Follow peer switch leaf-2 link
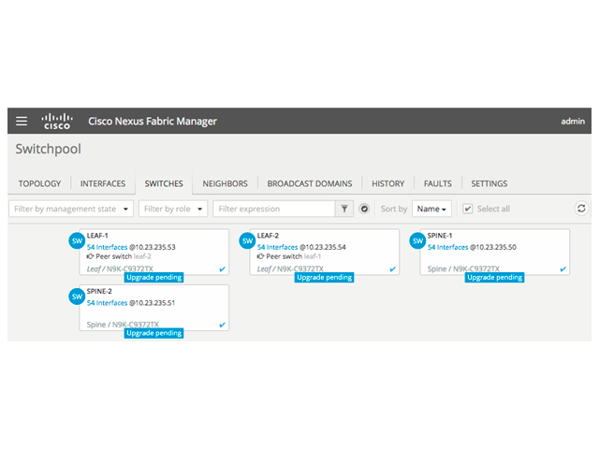 pos(142,256)
